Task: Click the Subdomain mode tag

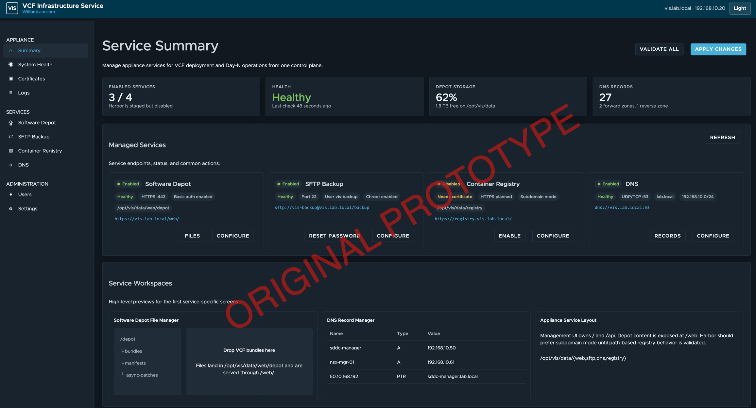Action: pyautogui.click(x=538, y=197)
